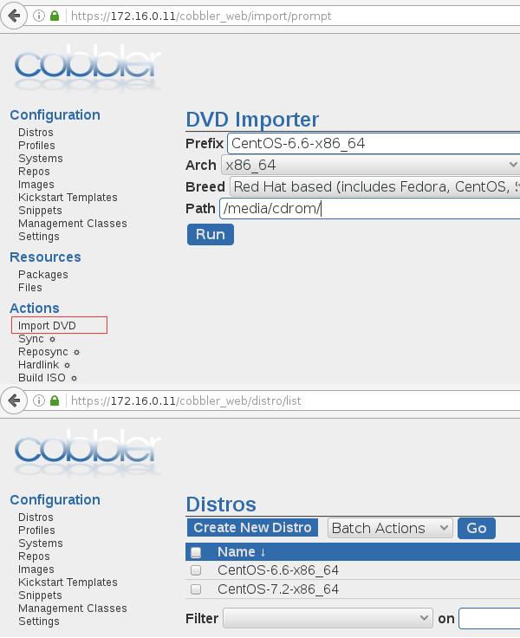520x638 pixels.
Task: Open the Breed dropdown
Action: (374, 186)
